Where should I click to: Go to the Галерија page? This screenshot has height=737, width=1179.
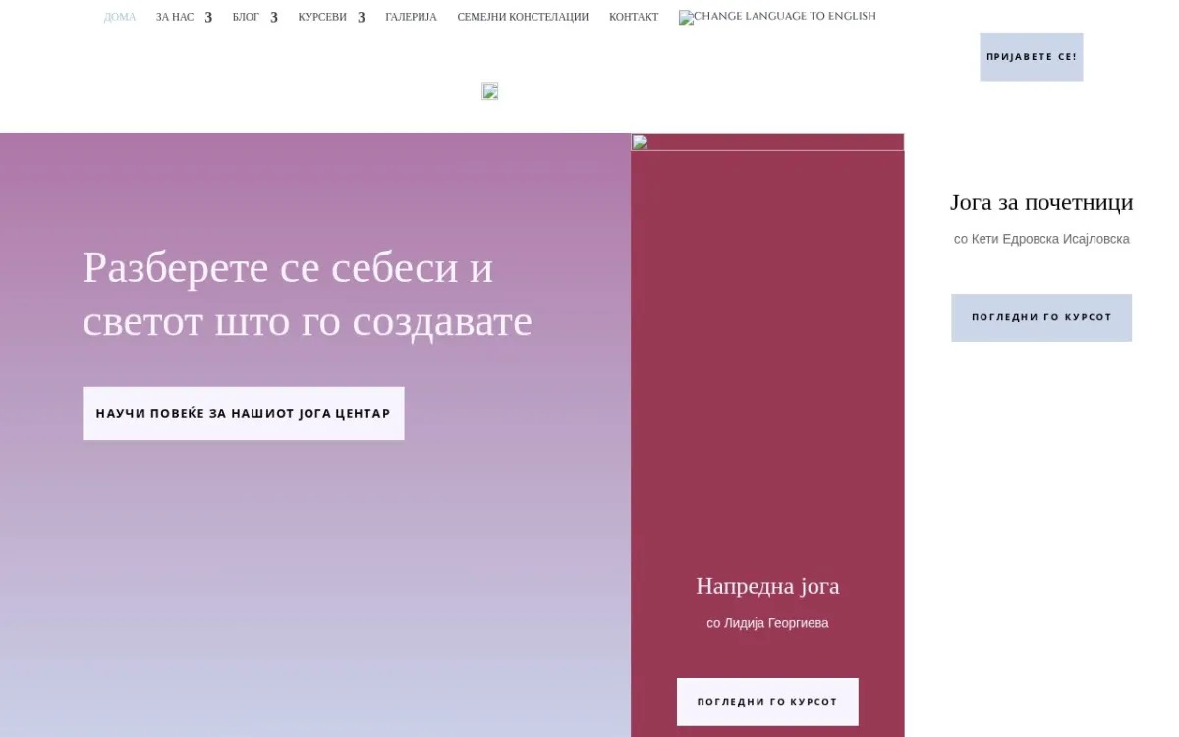point(411,17)
